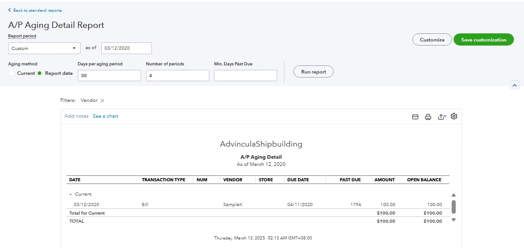
Task: Click the NUM column header
Action: pyautogui.click(x=202, y=179)
